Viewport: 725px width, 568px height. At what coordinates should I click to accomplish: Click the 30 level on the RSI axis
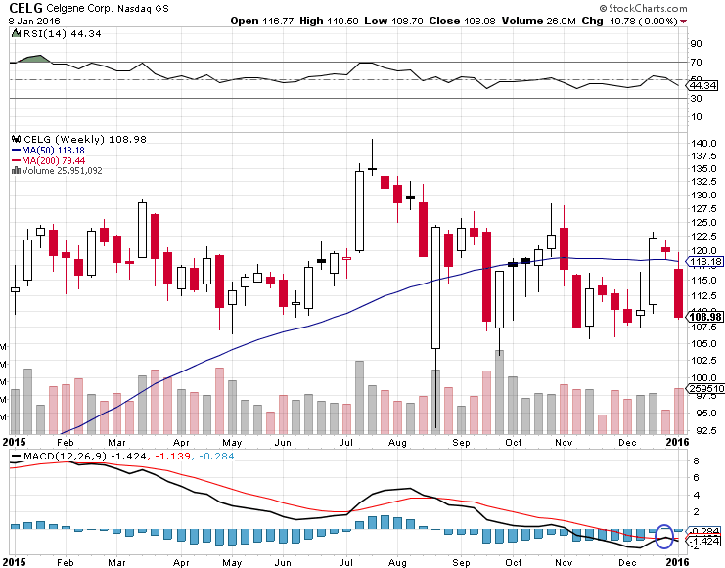[696, 98]
